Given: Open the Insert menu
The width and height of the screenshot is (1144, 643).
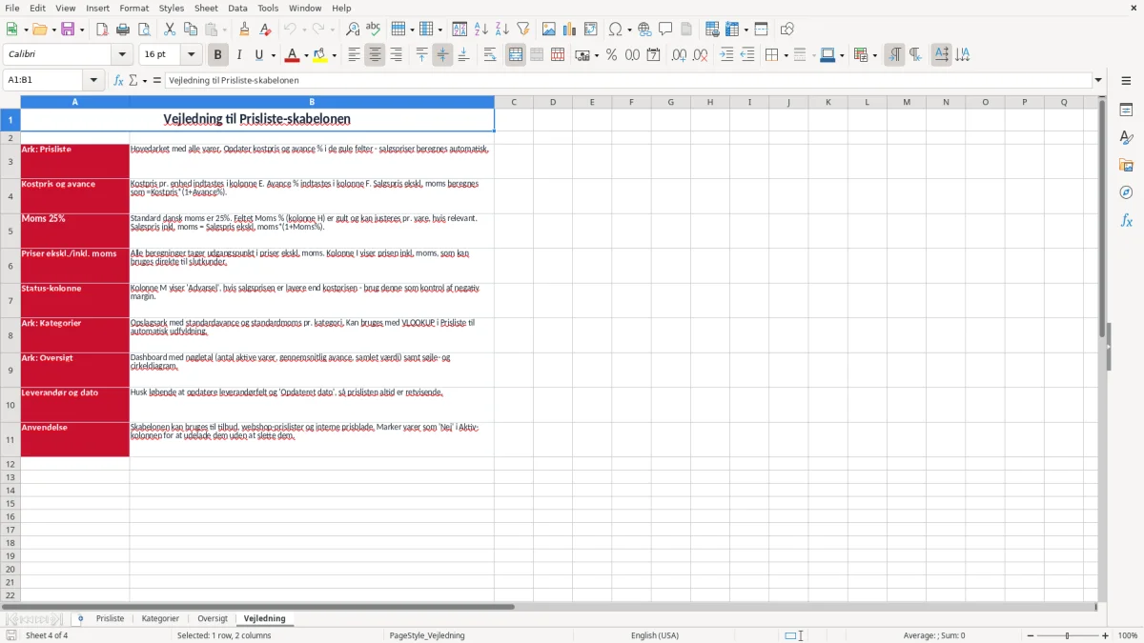Looking at the screenshot, I should 97,8.
